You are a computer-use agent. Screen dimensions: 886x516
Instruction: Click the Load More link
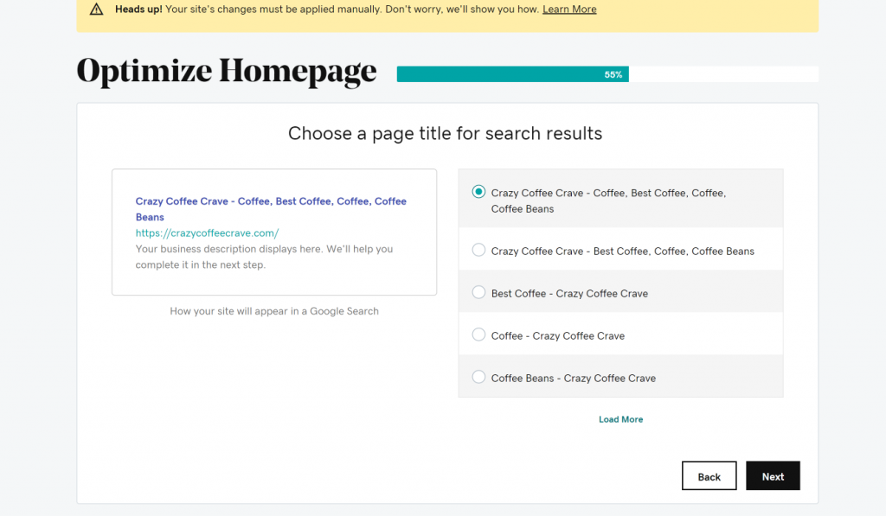click(x=620, y=418)
